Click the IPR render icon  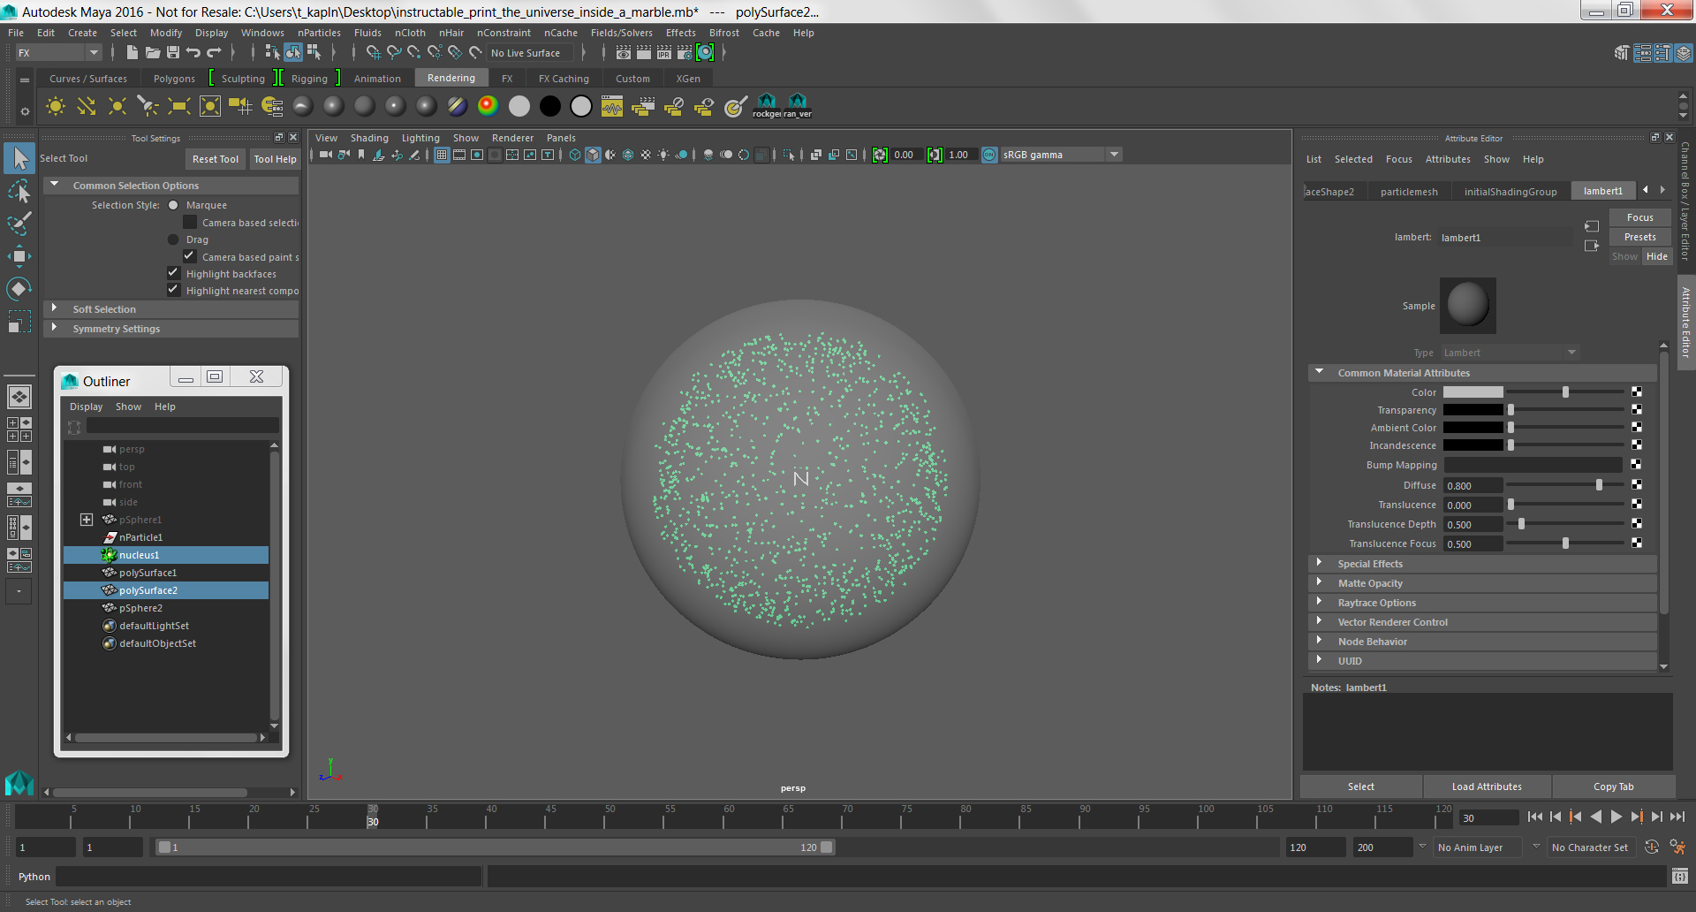pyautogui.click(x=664, y=53)
